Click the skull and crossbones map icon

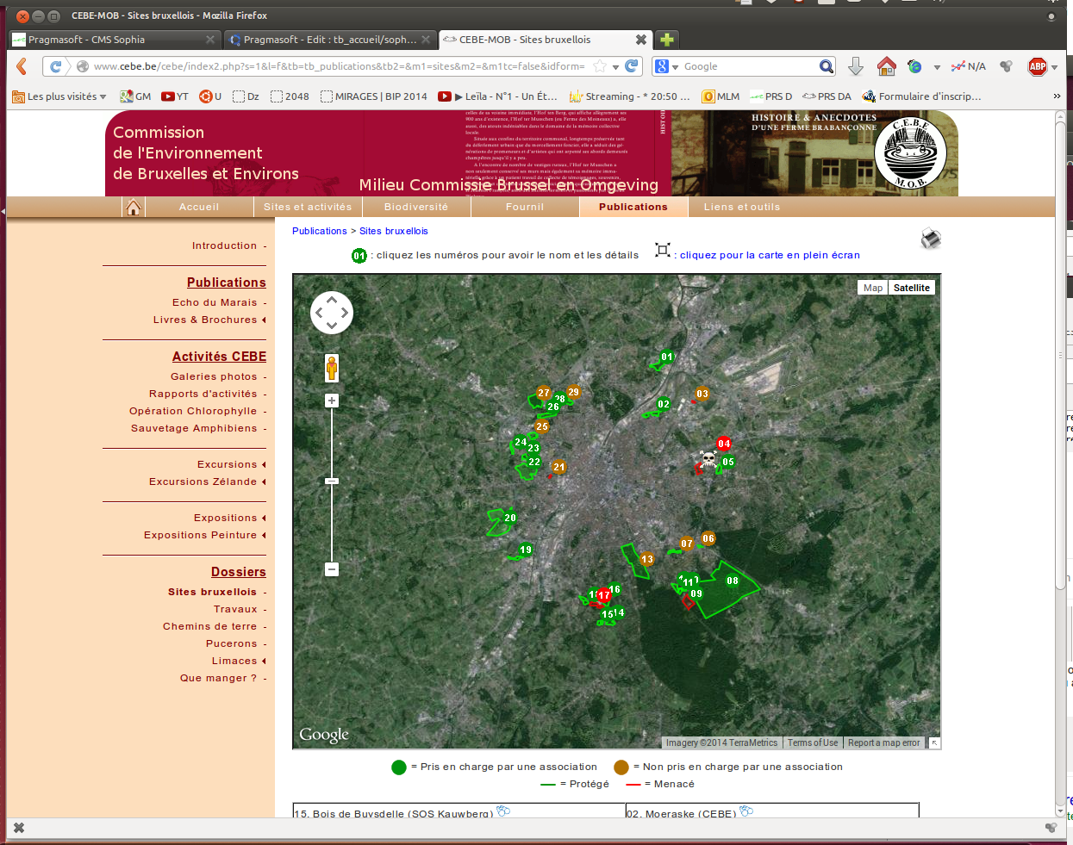click(x=708, y=459)
